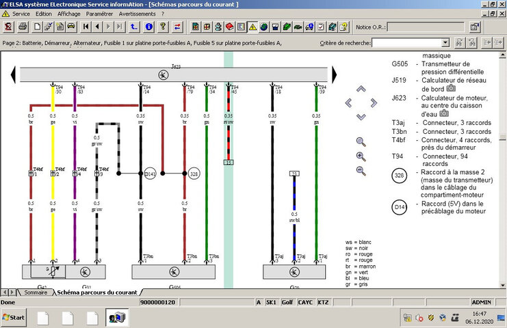Click the G505 component box in diagram
Image resolution: width=507 pixels, height=328 pixels.
(174, 272)
